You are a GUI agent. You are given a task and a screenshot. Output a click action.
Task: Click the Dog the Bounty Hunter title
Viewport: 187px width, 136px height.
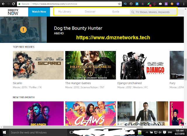(x=78, y=28)
